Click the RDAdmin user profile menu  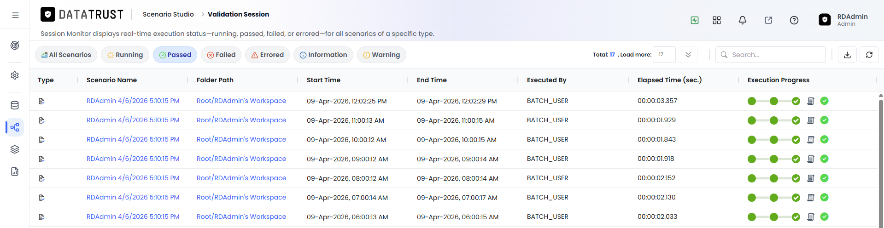pos(844,20)
